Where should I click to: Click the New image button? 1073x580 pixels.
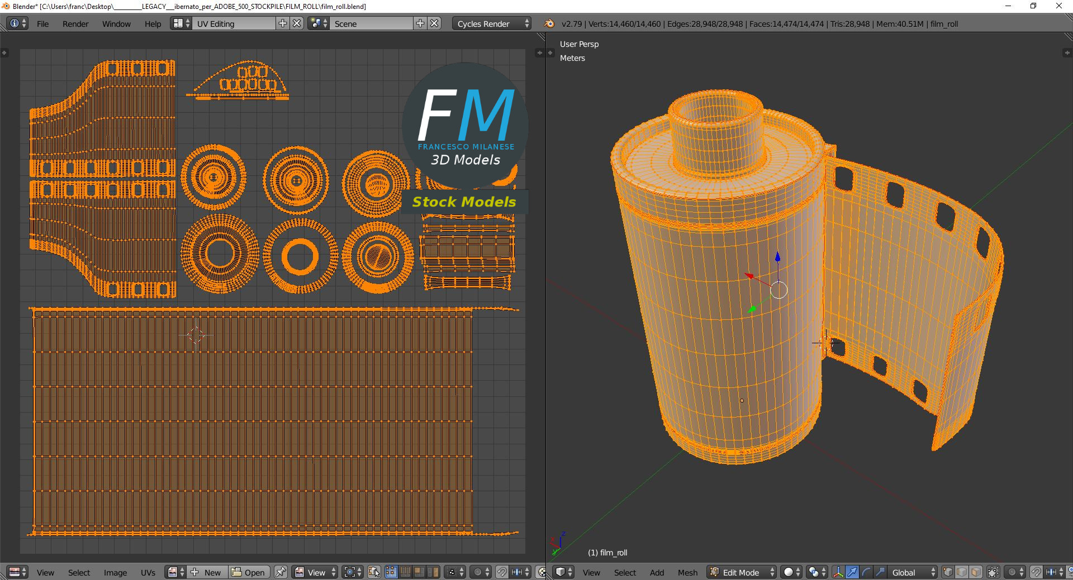pos(207,572)
